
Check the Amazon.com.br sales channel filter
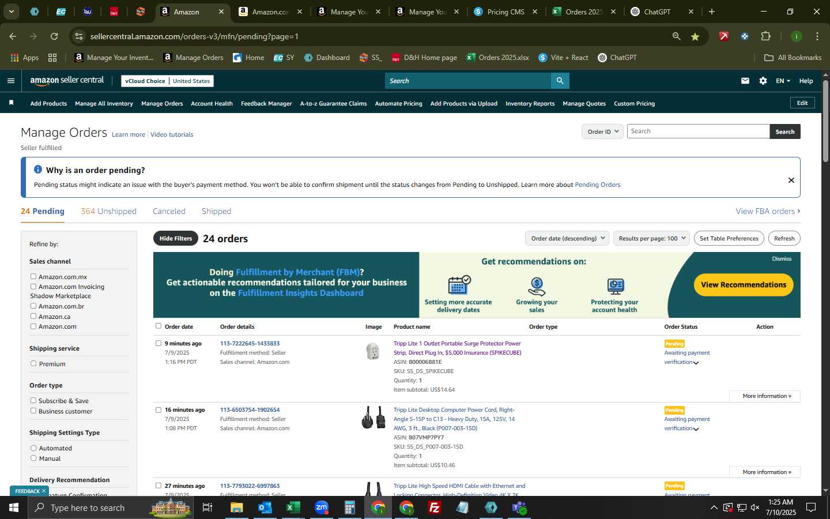(33, 306)
